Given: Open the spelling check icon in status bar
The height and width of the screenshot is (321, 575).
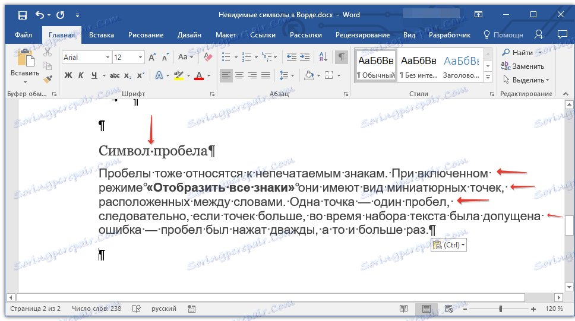Looking at the screenshot, I should tap(137, 309).
